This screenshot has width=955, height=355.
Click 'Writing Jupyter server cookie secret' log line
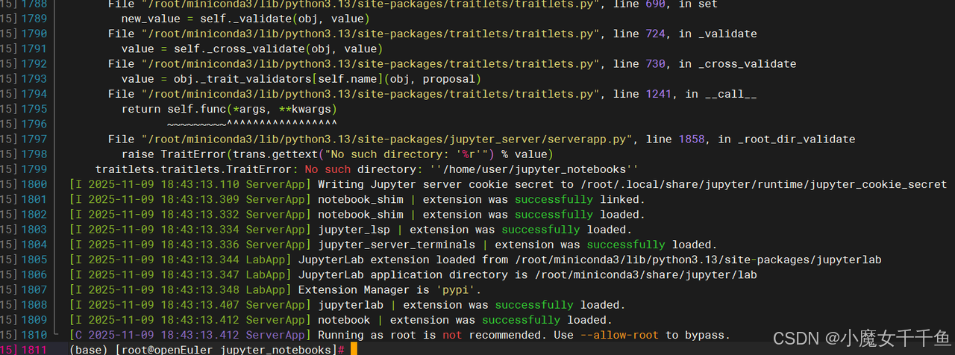click(507, 184)
